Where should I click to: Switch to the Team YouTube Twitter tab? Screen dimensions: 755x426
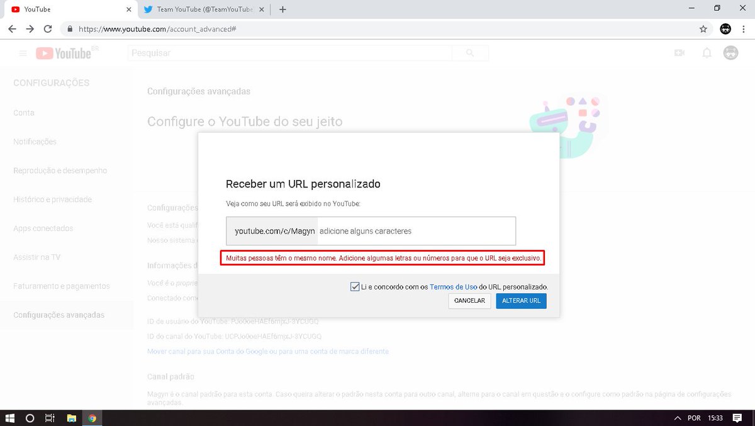[205, 9]
